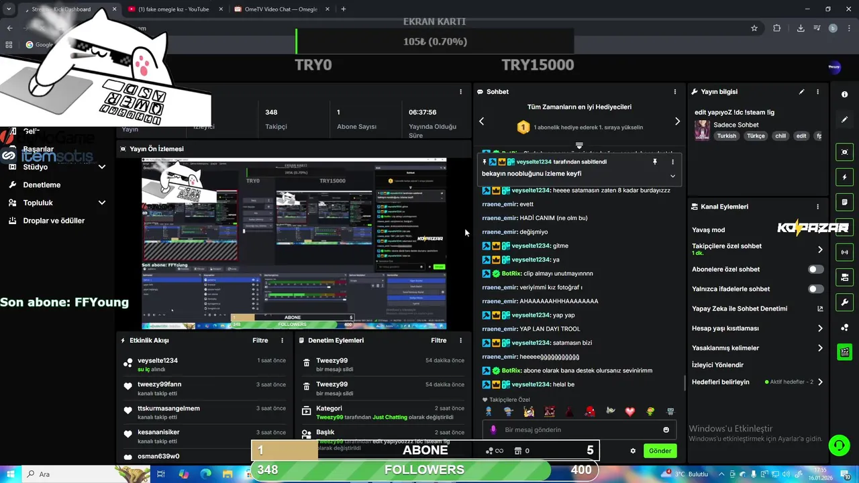
Task: Bookmark this page with the star icon
Action: 754,28
